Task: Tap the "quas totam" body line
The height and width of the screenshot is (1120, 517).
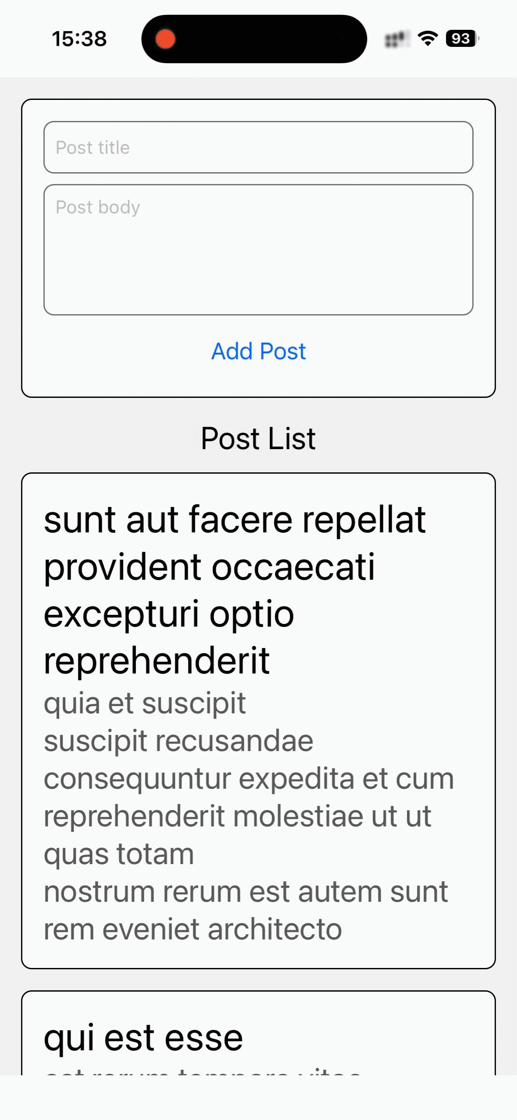Action: point(119,854)
